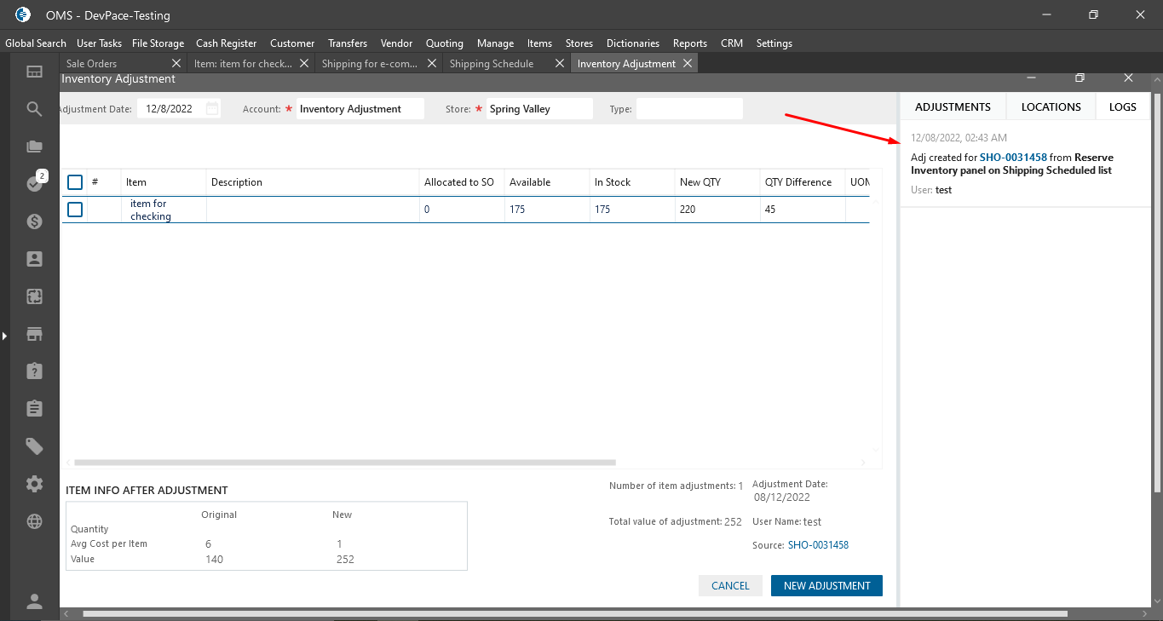This screenshot has width=1163, height=621.
Task: Open the Reports menu
Action: [690, 43]
